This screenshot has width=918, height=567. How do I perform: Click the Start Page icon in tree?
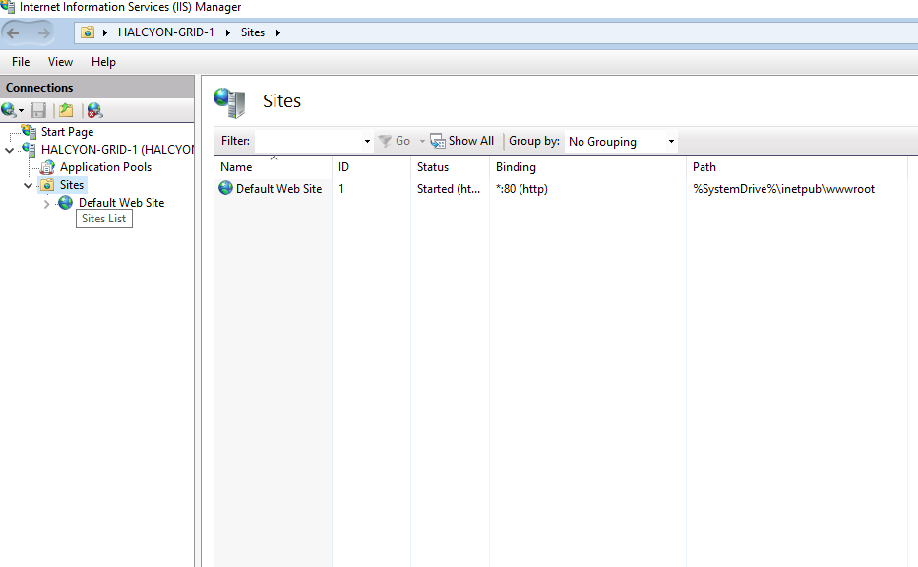(29, 131)
